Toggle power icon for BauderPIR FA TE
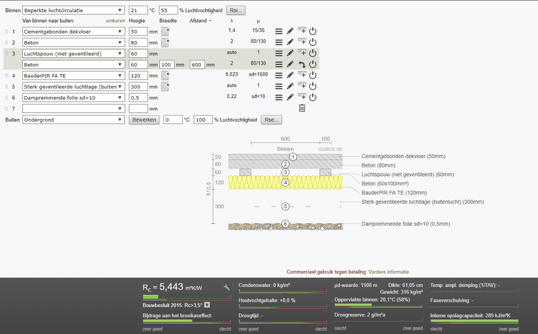This screenshot has height=334, width=538. pos(313,75)
